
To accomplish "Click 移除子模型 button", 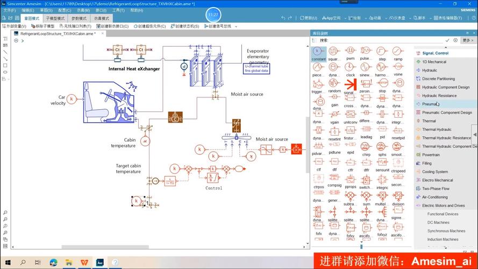I will click(x=42, y=26).
